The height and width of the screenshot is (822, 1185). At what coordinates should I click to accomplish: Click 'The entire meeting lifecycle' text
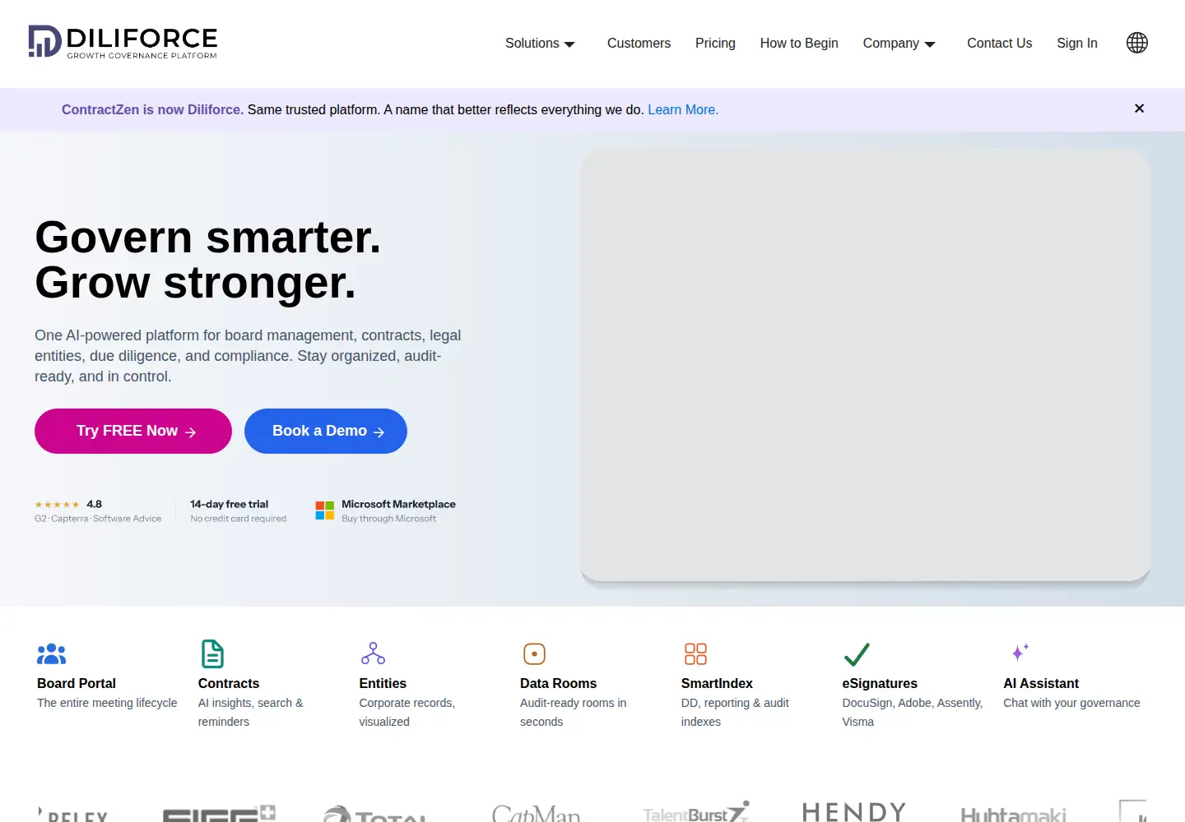pos(107,703)
